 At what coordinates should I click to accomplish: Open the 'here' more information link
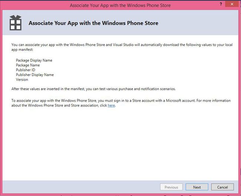[111, 105]
